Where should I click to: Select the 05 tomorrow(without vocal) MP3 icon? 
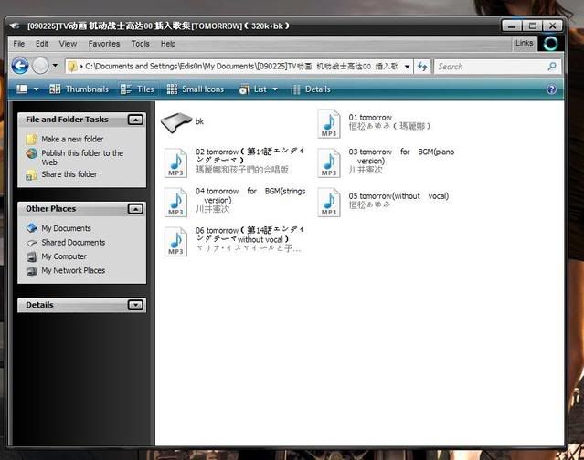point(328,201)
